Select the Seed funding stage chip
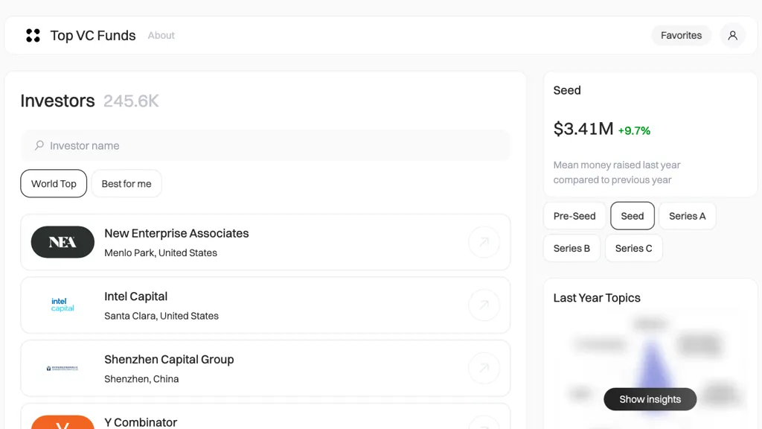 [632, 215]
